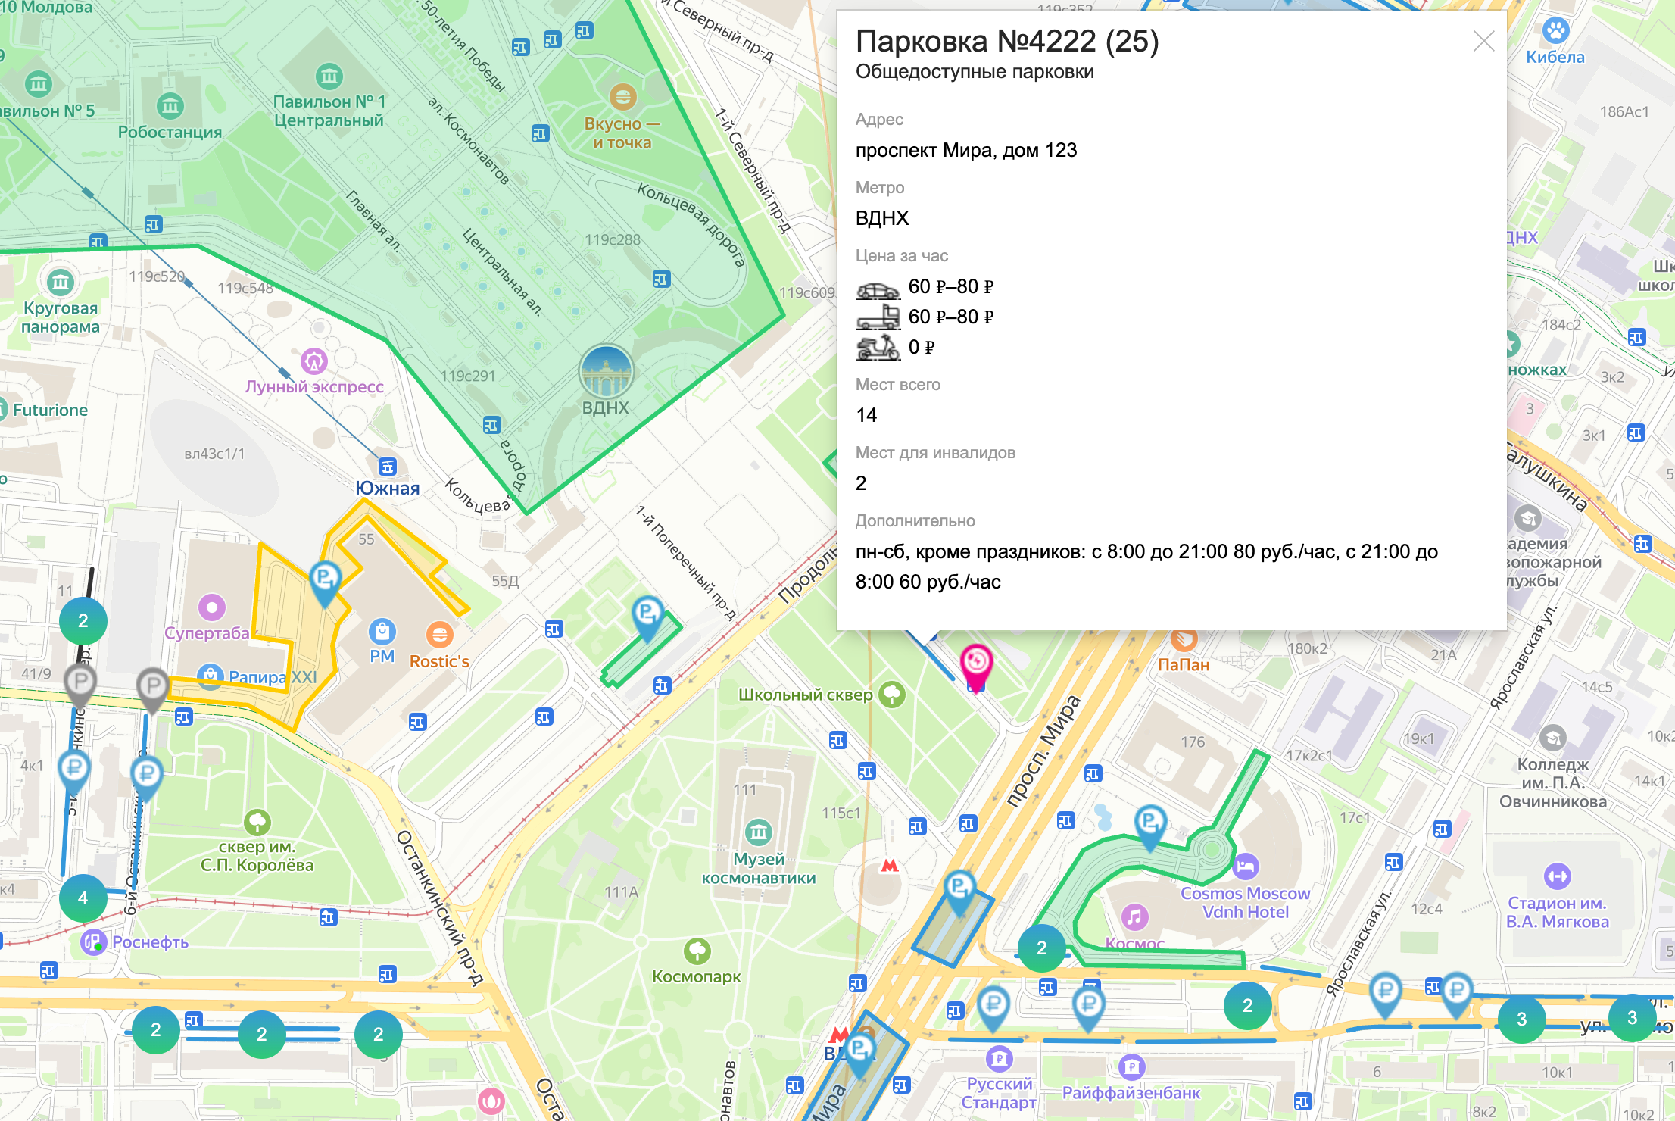The image size is (1675, 1121).
Task: Click the Школьный сквер park icon
Action: [892, 694]
